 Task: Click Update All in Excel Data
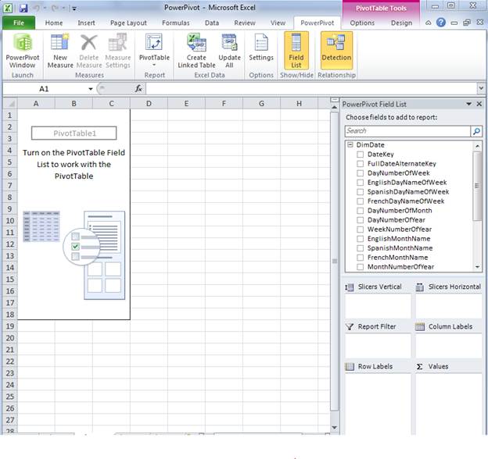click(229, 51)
